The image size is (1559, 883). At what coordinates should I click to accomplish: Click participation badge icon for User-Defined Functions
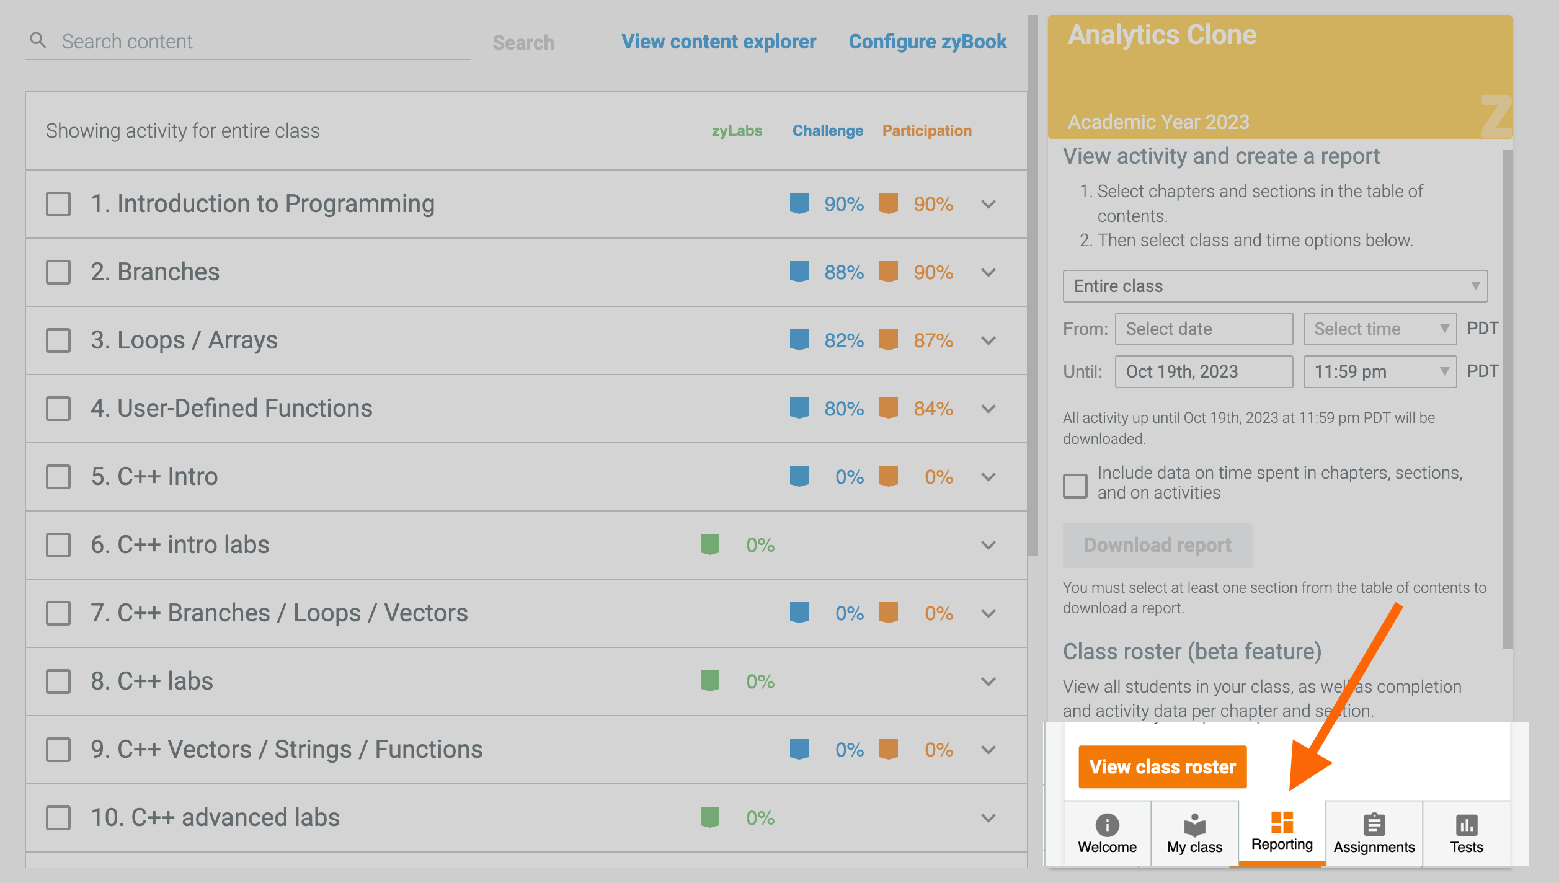(x=889, y=408)
